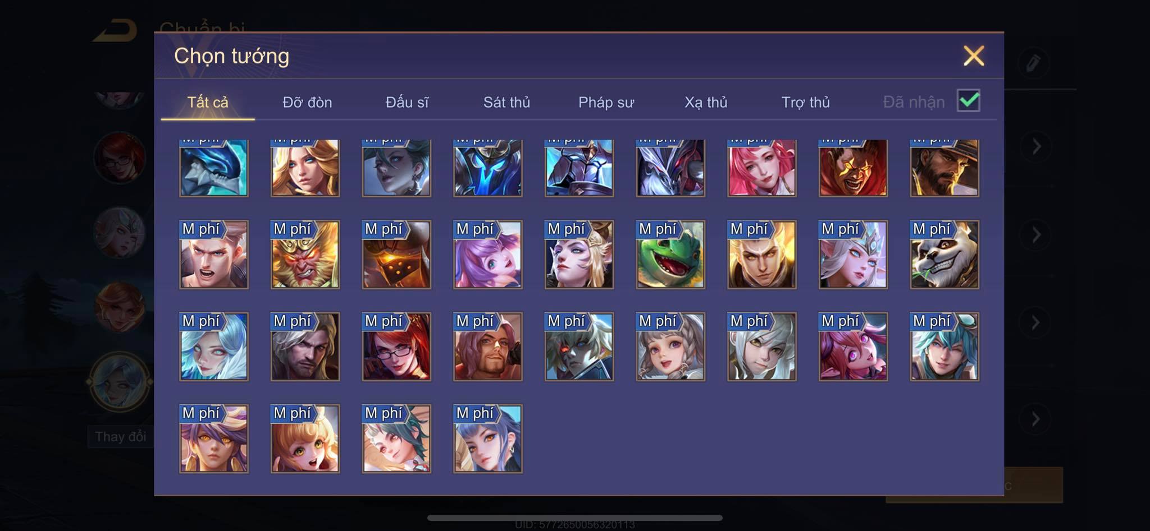The image size is (1150, 531).
Task: Select the green frog-monster hero portrait
Action: pos(670,255)
